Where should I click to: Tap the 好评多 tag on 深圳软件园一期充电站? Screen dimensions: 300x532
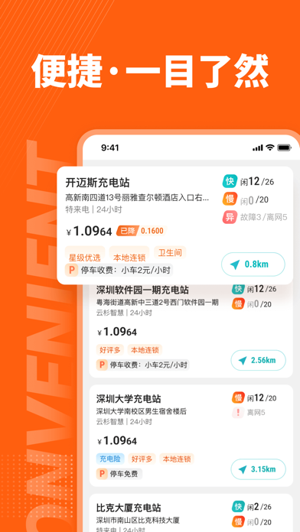click(x=110, y=350)
